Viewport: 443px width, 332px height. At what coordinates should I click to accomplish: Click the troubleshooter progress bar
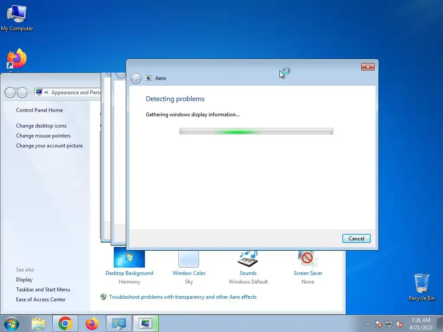click(256, 131)
